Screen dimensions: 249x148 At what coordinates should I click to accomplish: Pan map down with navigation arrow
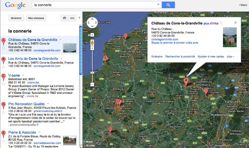[x=92, y=26]
